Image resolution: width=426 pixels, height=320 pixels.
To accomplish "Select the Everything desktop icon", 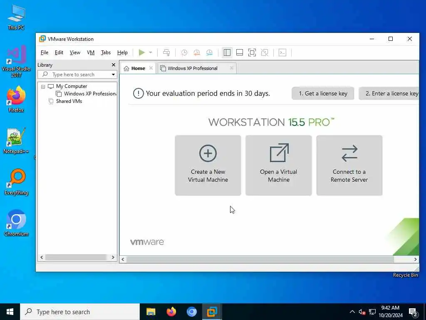I will click(x=16, y=182).
